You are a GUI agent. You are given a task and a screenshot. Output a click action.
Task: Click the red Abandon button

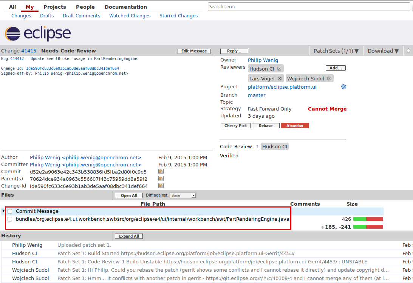[x=295, y=126]
